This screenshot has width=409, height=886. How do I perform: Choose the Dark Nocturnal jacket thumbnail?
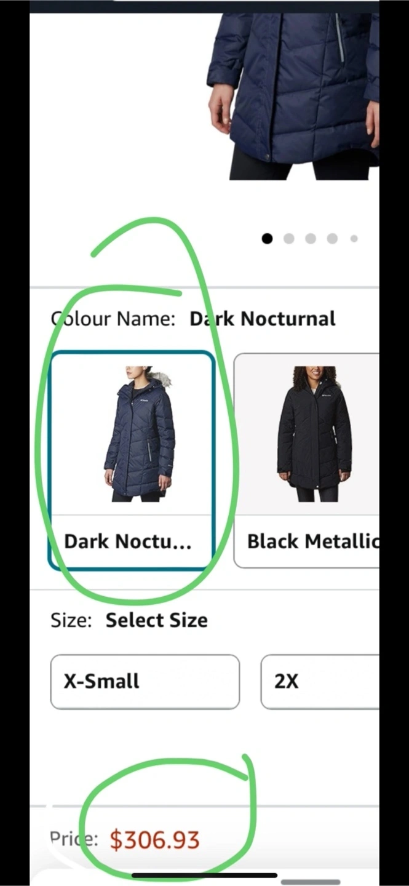132,434
